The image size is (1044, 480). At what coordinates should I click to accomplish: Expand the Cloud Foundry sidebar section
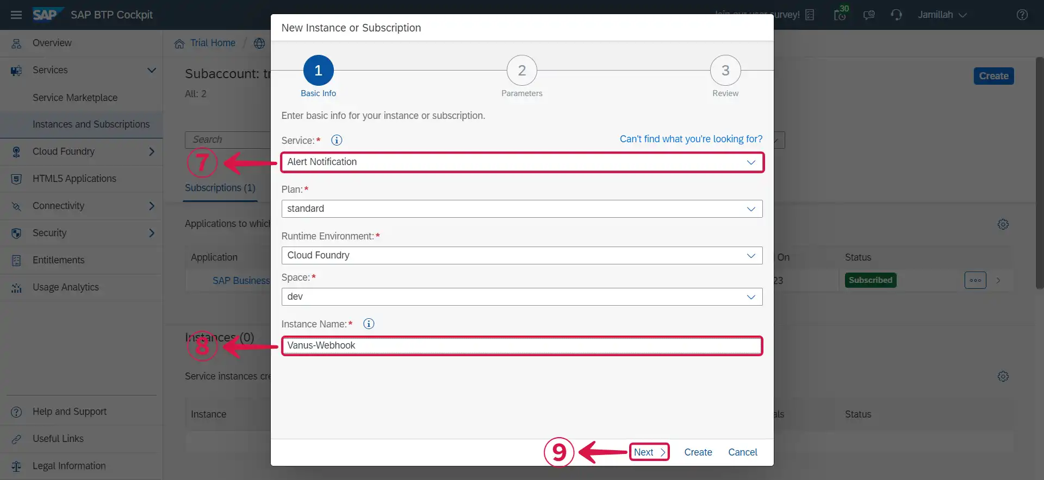152,151
